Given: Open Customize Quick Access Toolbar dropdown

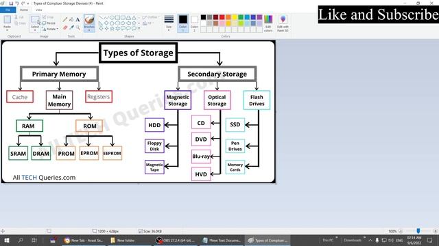Looking at the screenshot, I should click(x=28, y=3).
